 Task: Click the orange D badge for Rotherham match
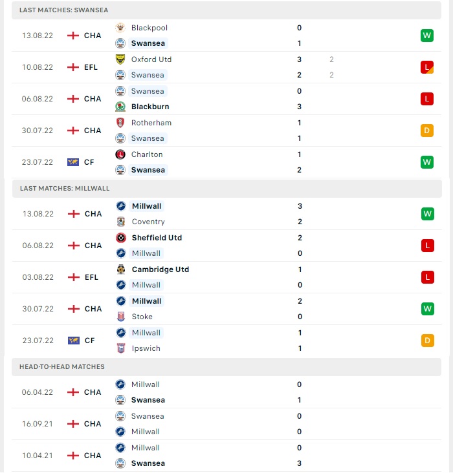[426, 131]
